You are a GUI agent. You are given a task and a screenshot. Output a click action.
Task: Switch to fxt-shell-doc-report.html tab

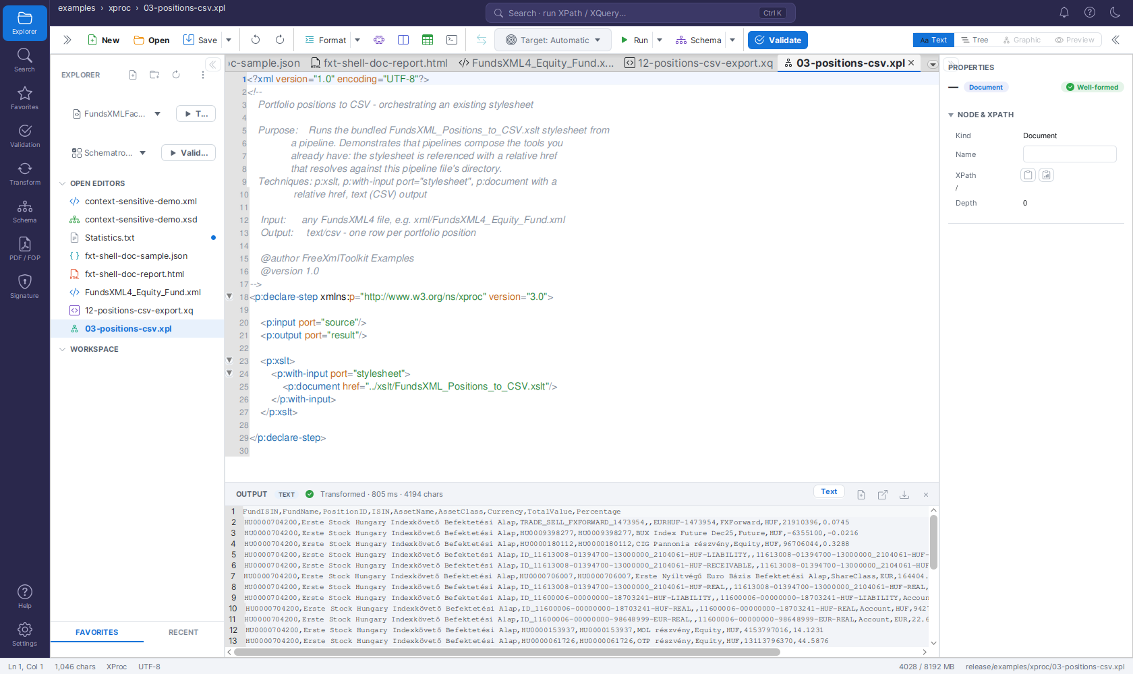coord(379,63)
